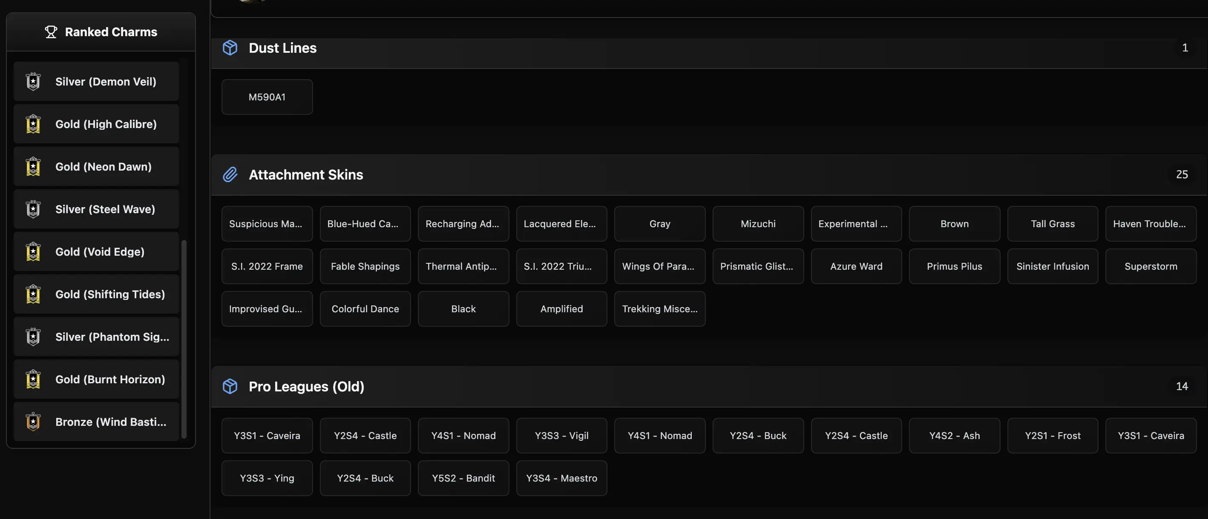Select the Gold (Neon Dawn) charm entry
Viewport: 1208px width, 519px height.
[96, 167]
